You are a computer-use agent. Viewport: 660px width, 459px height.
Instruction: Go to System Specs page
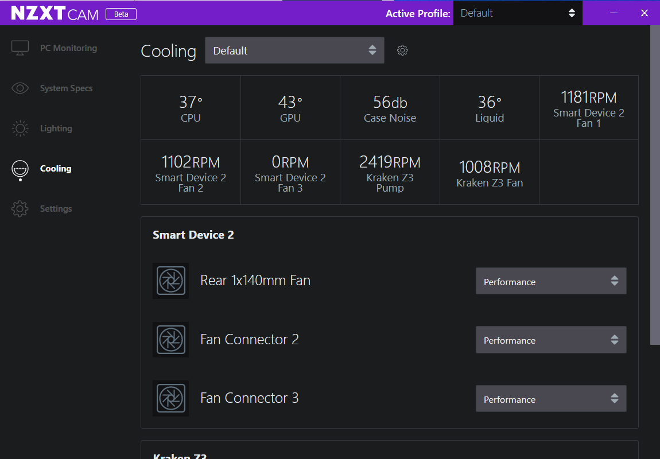[66, 88]
